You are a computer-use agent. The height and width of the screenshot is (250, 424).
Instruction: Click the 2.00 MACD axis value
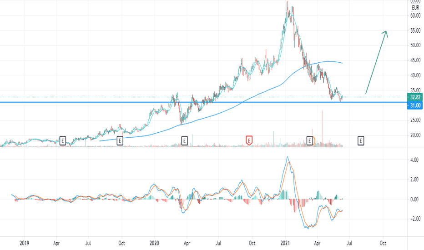(x=414, y=180)
